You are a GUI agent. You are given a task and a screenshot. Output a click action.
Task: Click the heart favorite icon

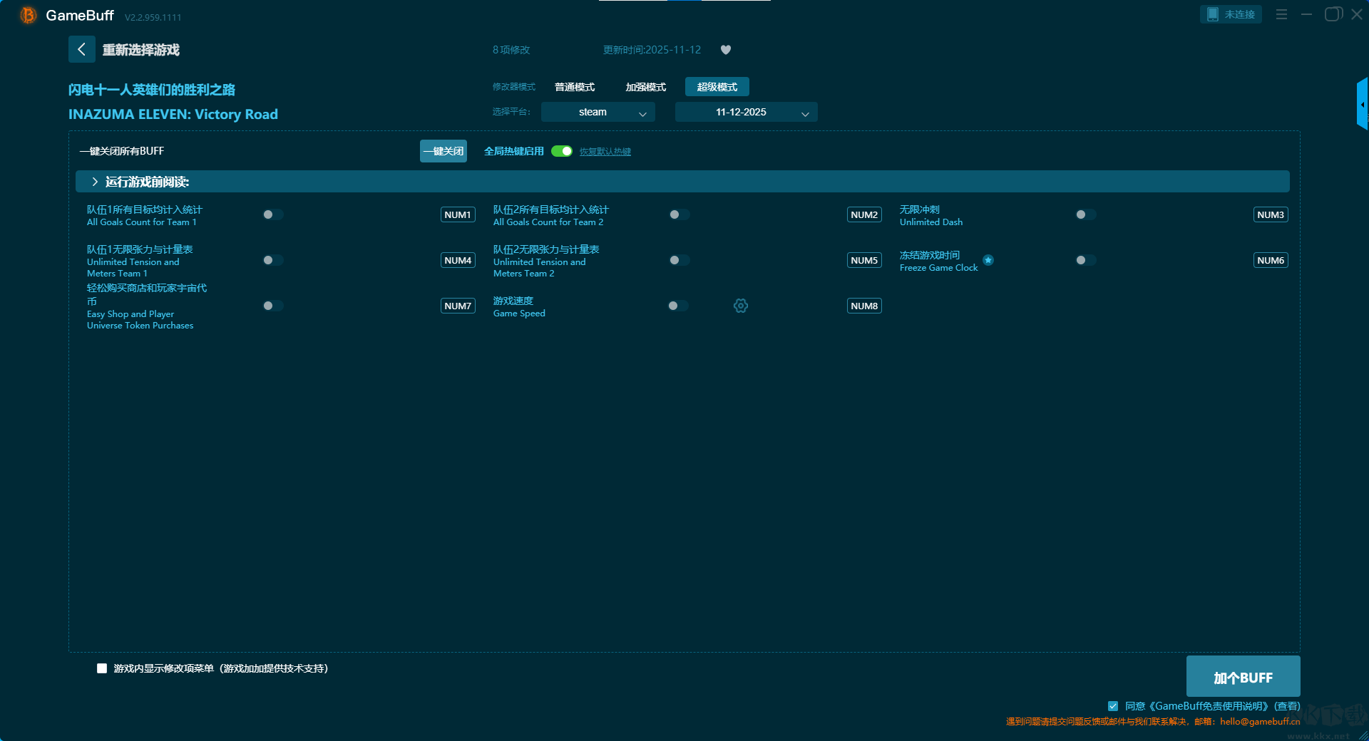click(726, 50)
